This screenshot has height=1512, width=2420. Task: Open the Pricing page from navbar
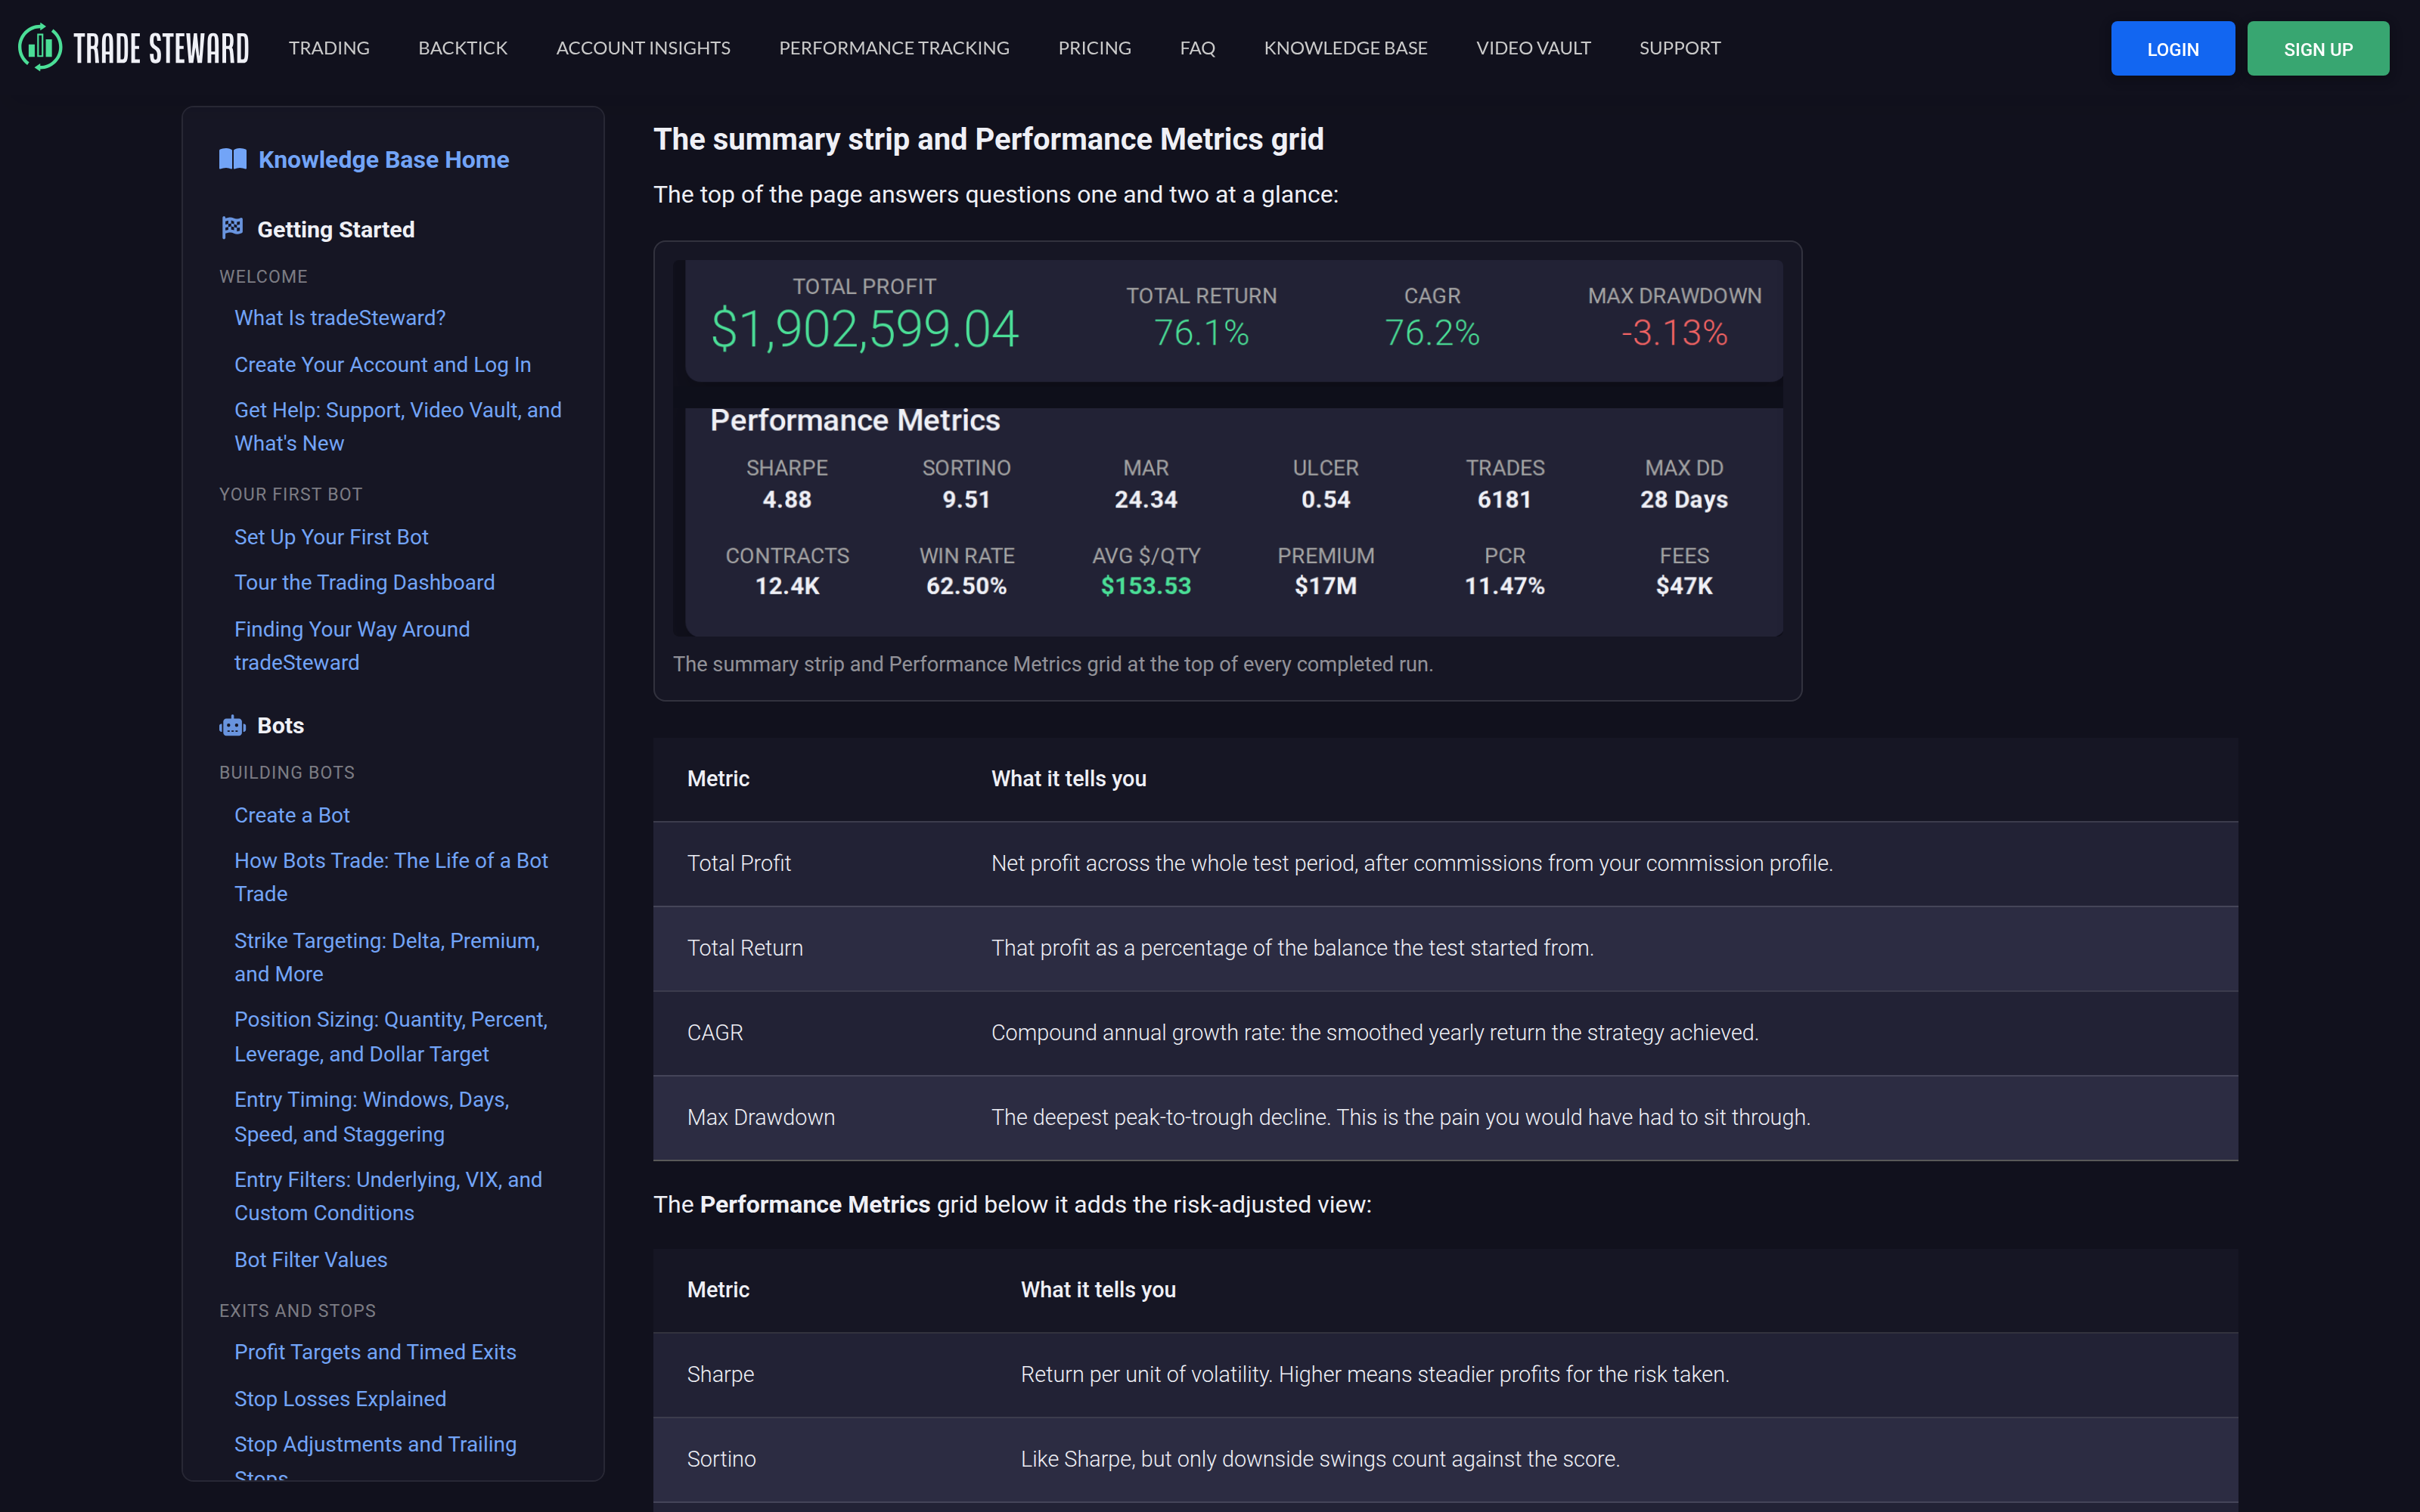[1095, 48]
